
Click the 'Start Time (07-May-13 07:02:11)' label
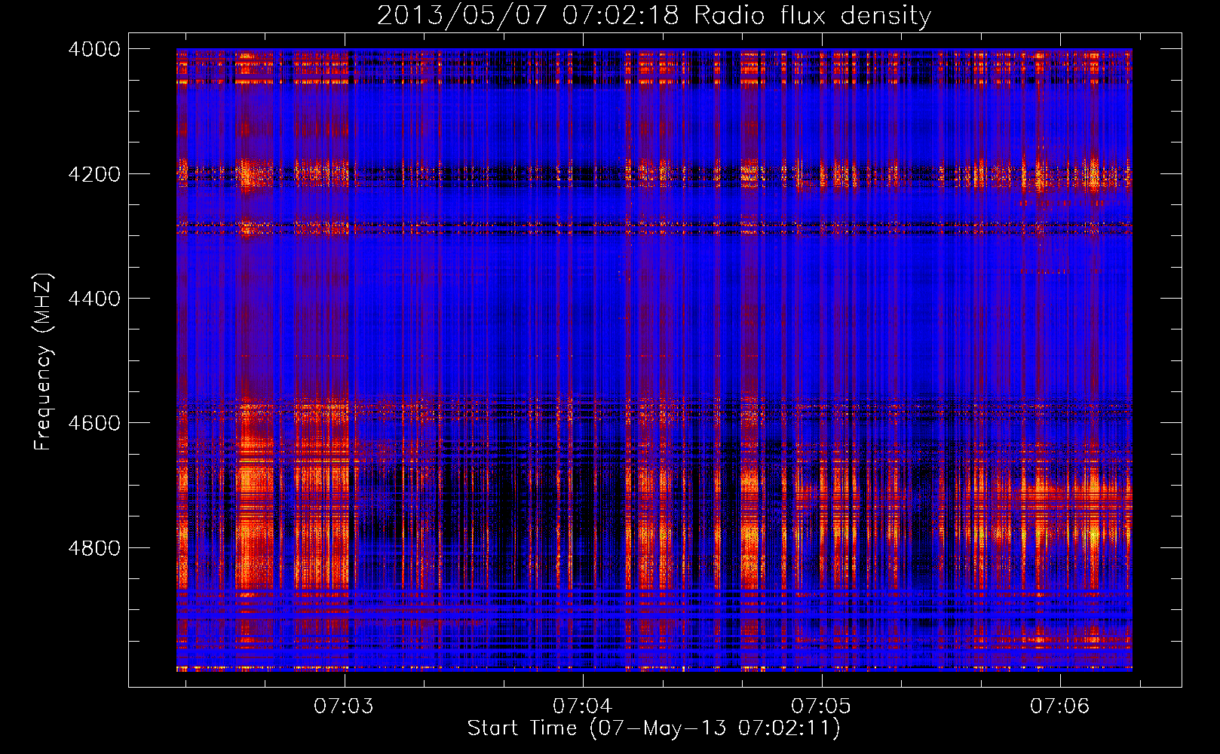653,728
